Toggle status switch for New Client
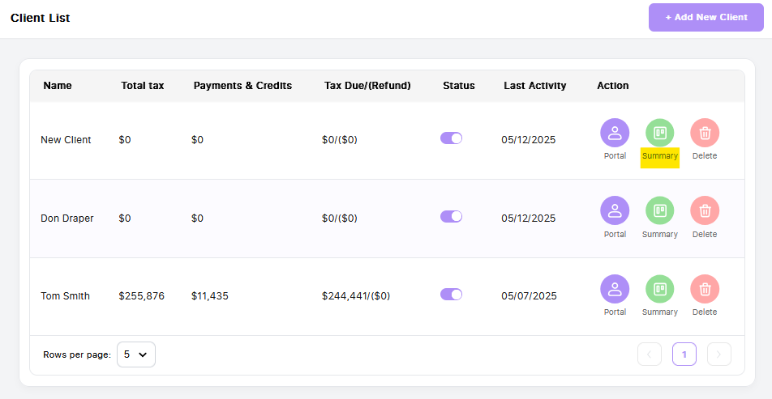This screenshot has width=772, height=399. (x=451, y=138)
